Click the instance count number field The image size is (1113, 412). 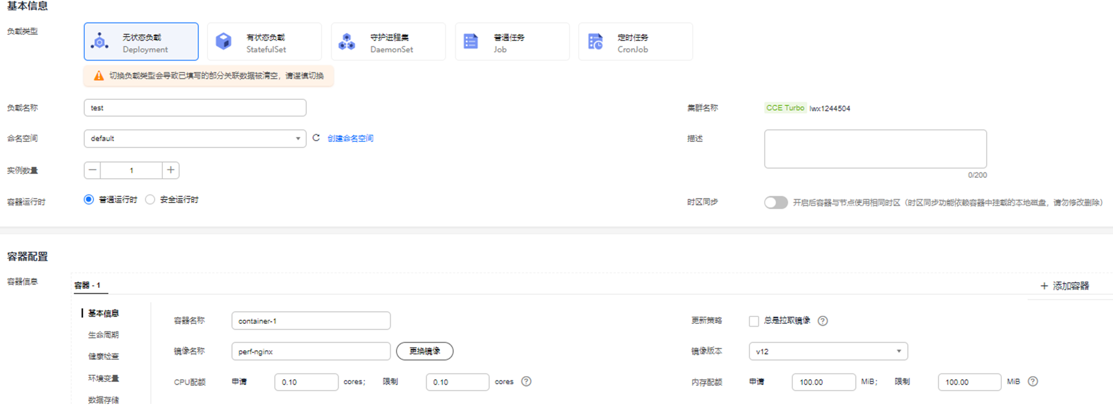[x=132, y=170]
